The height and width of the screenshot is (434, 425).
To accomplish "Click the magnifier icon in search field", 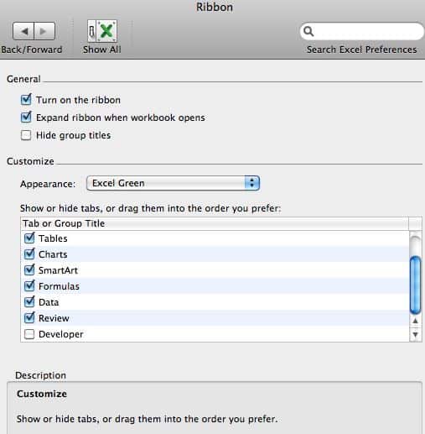I will (x=308, y=31).
